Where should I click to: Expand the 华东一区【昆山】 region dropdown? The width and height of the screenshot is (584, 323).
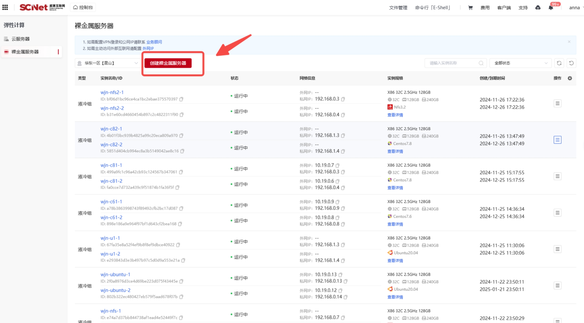coord(107,63)
